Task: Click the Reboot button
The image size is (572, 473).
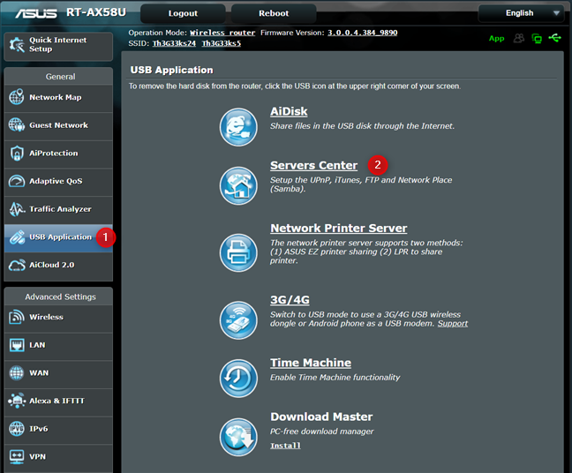Action: pos(274,13)
